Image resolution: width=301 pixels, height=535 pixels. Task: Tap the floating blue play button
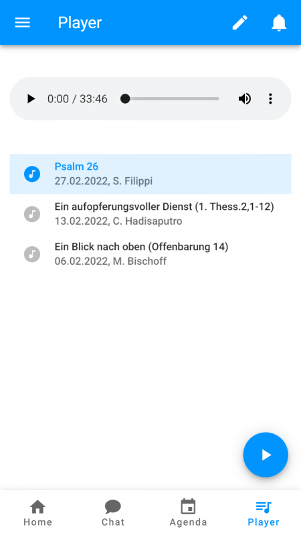click(x=266, y=455)
